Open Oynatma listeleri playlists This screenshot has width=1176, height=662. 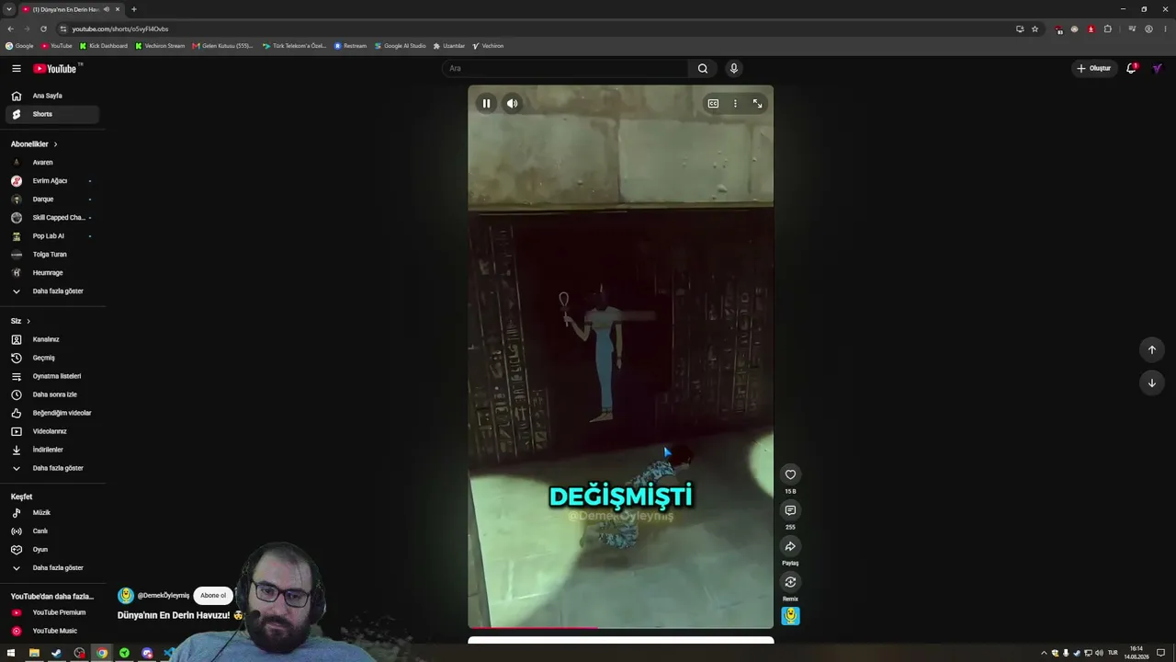52,376
